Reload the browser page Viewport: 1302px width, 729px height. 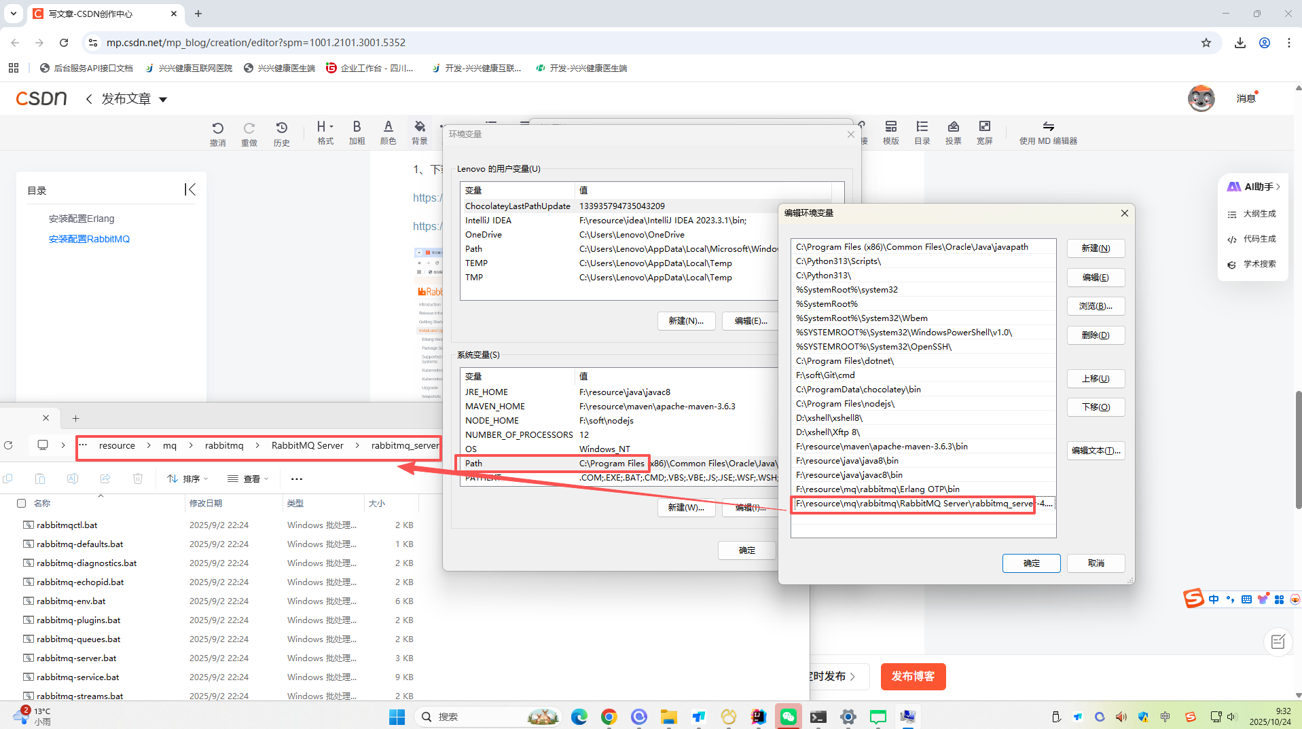(64, 43)
